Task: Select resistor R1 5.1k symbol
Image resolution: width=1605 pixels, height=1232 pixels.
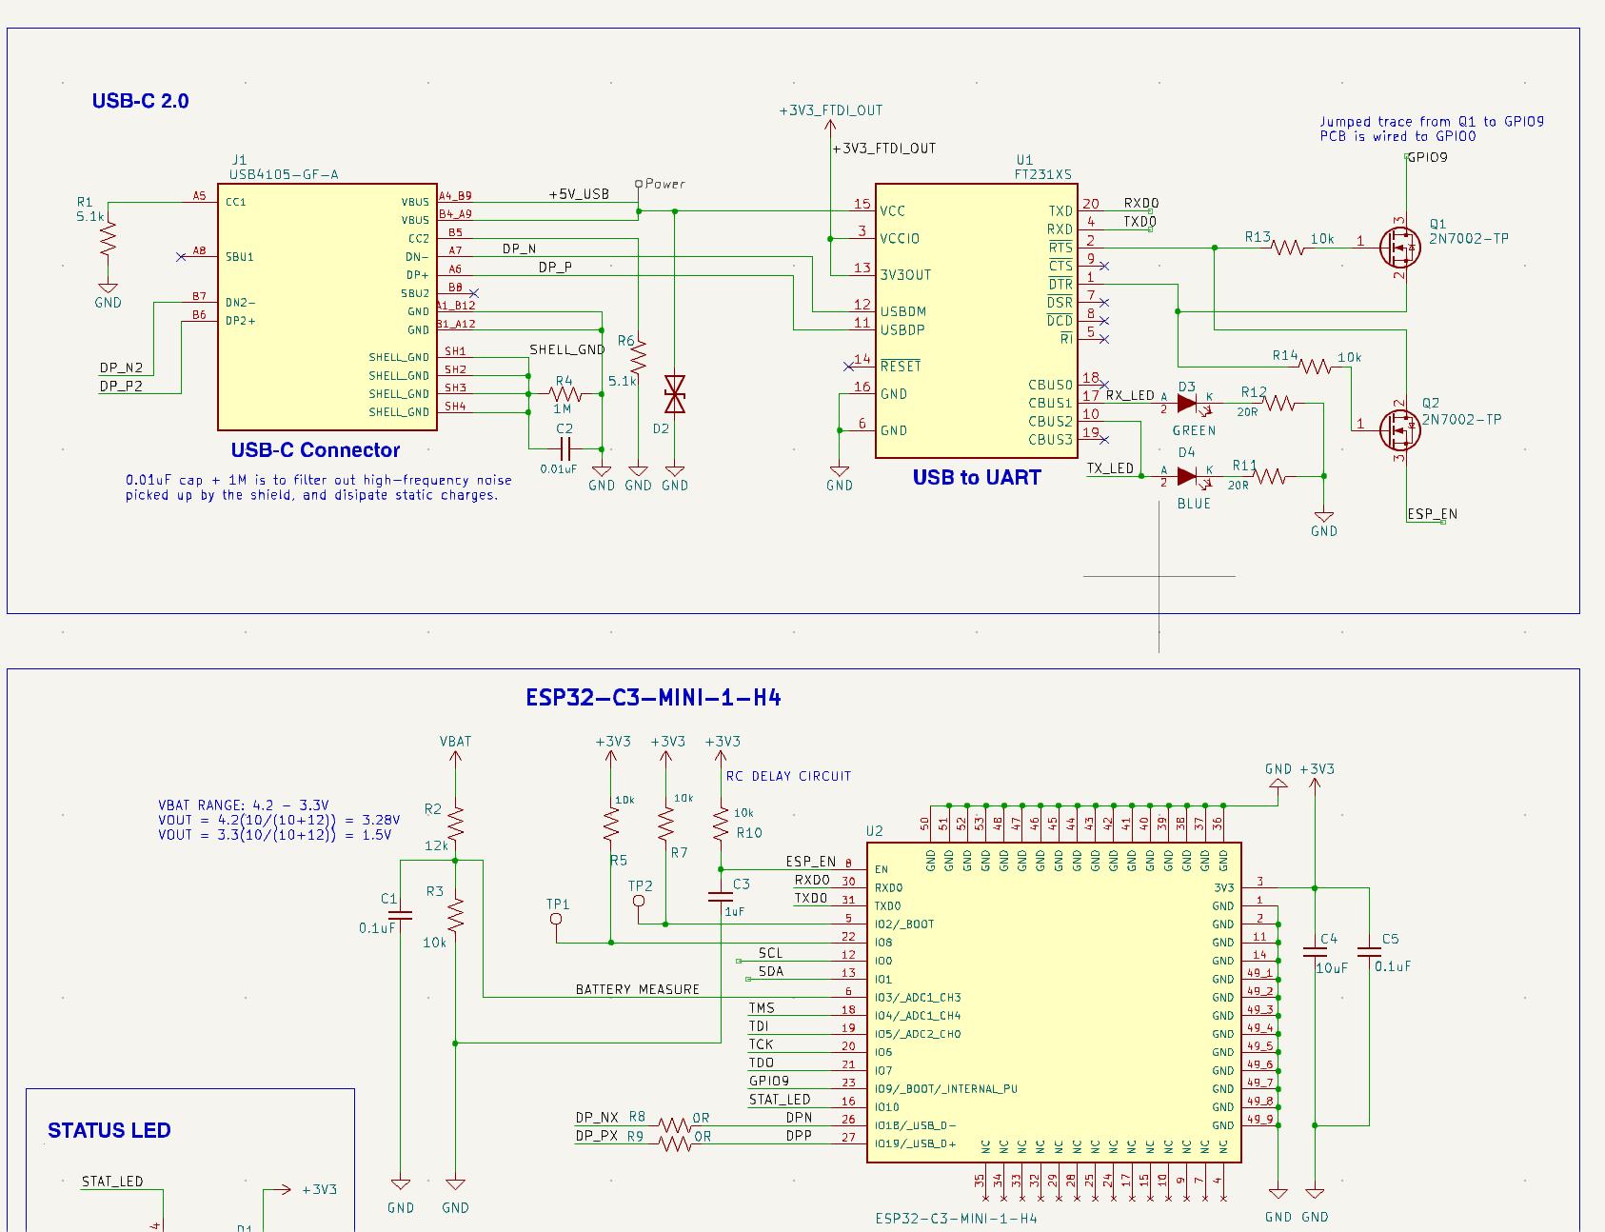Action: [108, 238]
